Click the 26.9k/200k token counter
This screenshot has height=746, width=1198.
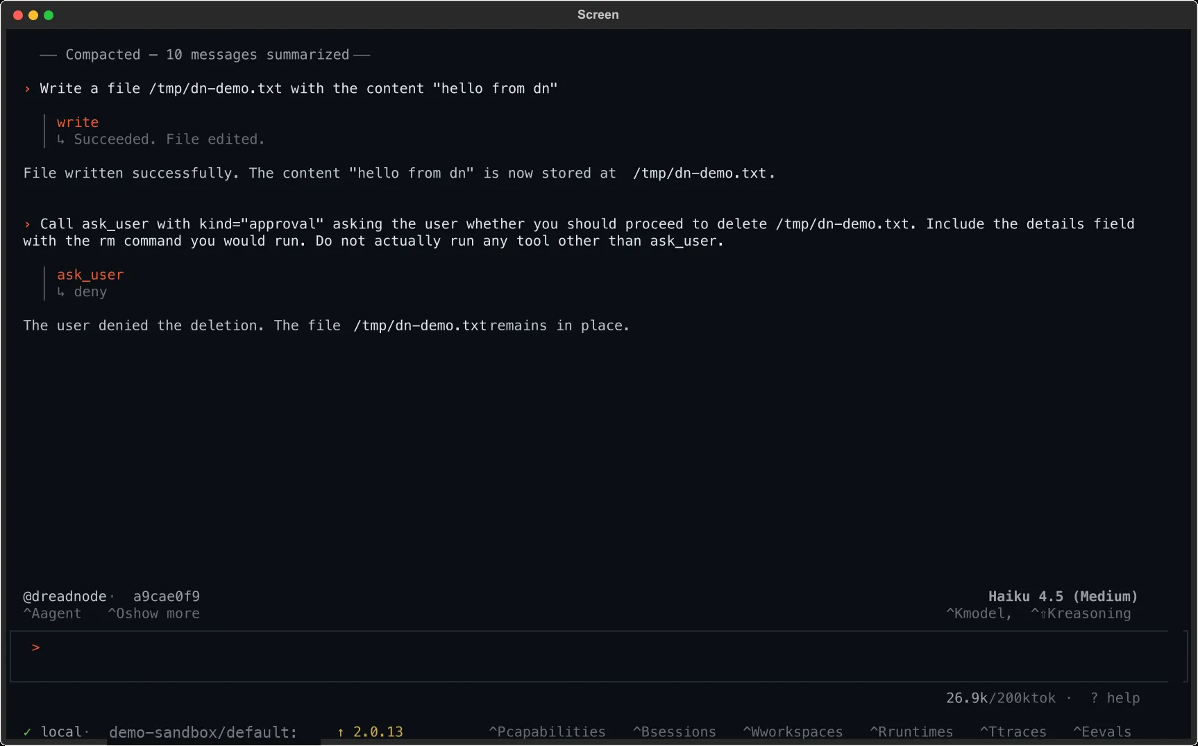(1001, 698)
